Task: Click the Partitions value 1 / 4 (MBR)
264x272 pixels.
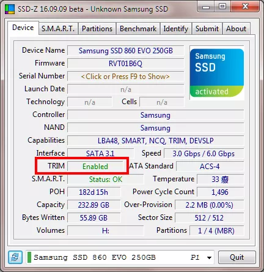Action: click(x=216, y=231)
